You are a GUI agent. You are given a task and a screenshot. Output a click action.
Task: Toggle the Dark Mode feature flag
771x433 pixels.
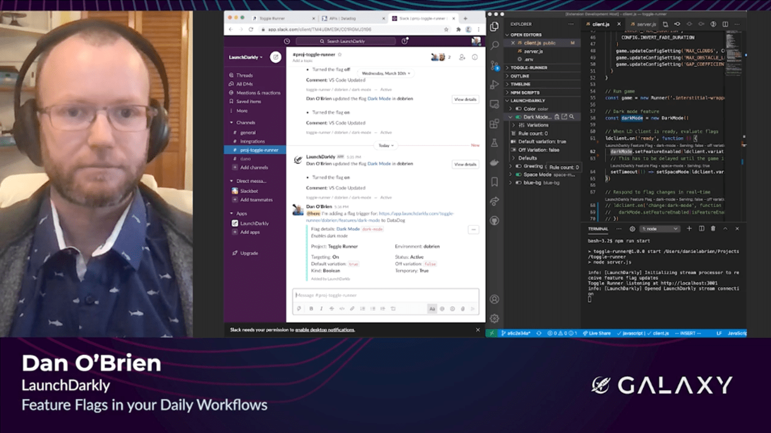[518, 117]
